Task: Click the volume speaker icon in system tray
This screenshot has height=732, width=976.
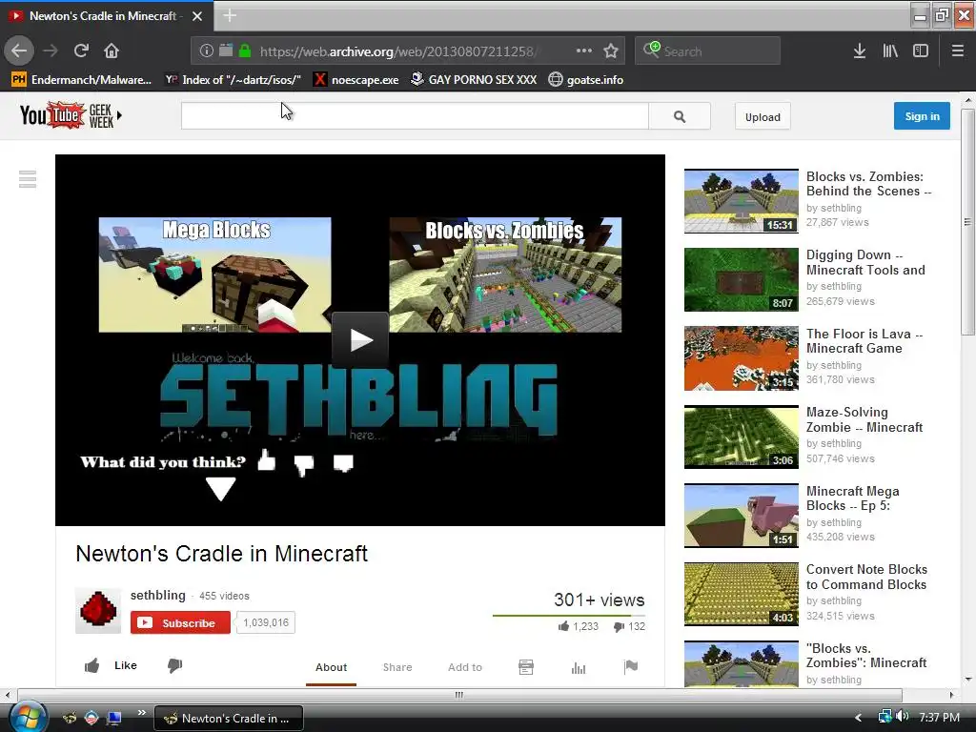Action: click(x=902, y=717)
